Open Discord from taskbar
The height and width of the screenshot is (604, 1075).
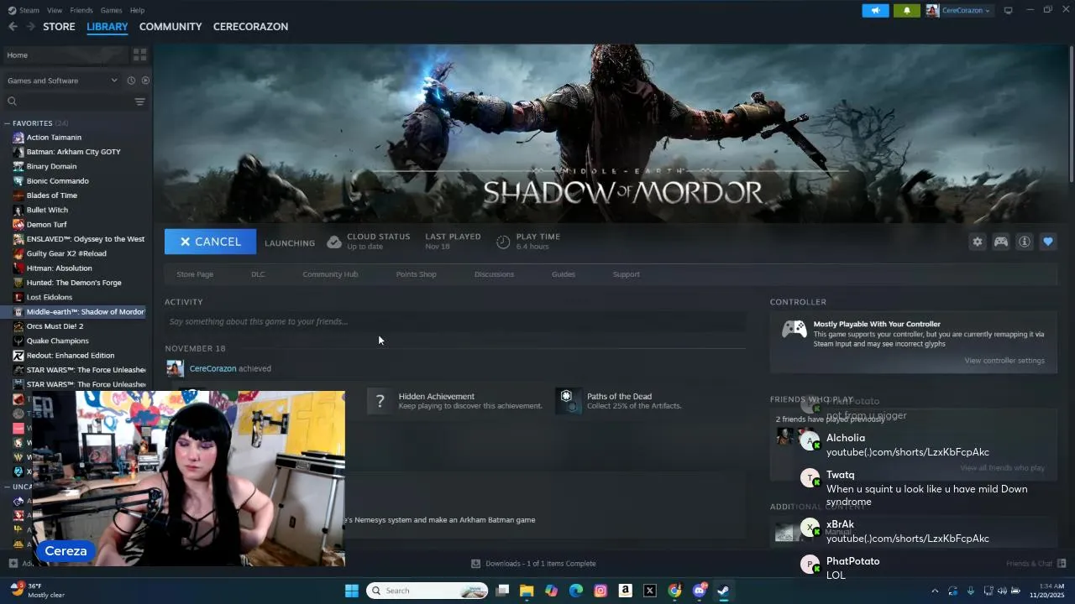[x=700, y=591]
